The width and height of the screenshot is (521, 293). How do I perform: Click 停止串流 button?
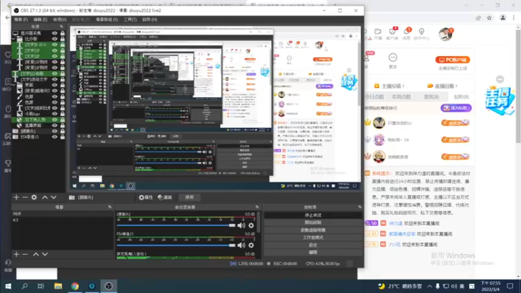point(313,216)
